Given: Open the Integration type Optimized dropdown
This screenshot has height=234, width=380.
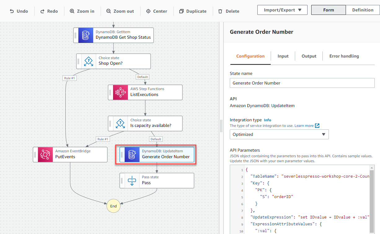Looking at the screenshot, I should click(x=279, y=134).
